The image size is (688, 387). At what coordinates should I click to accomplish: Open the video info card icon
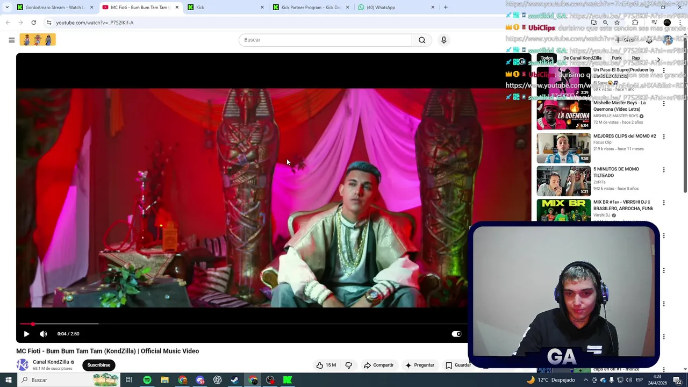[521, 62]
